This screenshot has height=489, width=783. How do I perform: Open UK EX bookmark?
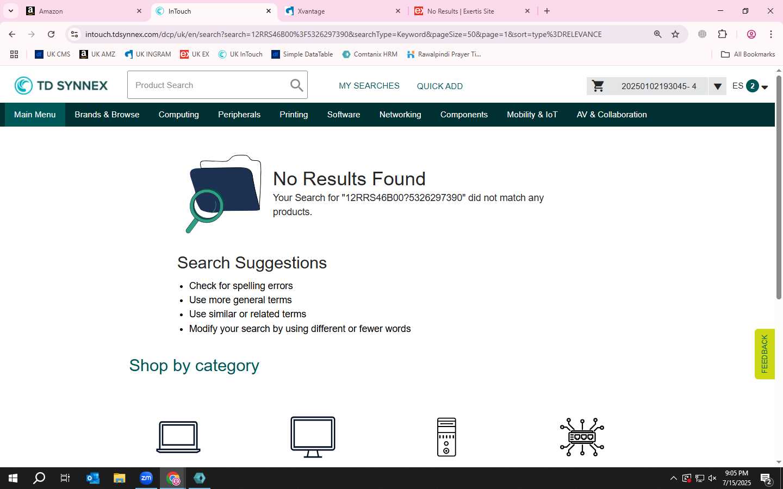[x=195, y=54]
